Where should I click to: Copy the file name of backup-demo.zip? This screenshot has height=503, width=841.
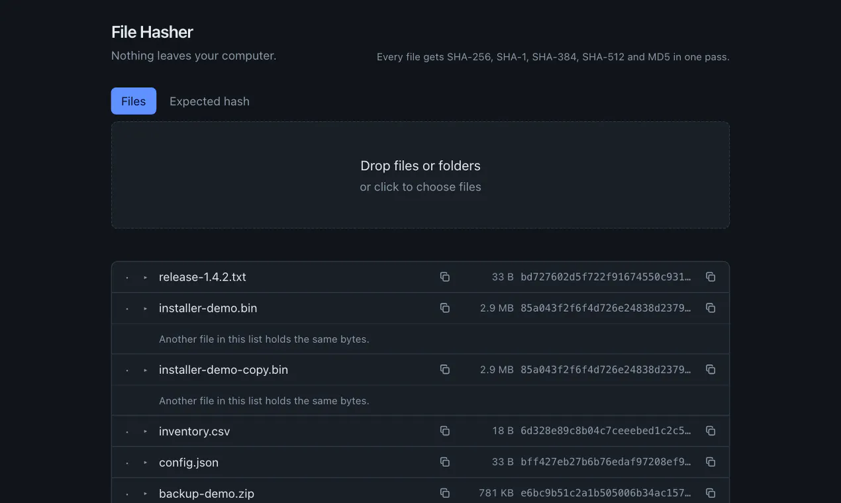tap(445, 493)
